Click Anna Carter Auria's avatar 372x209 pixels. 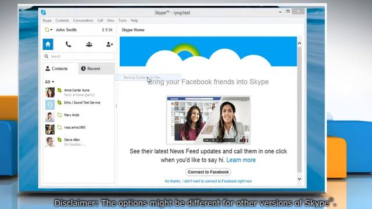[50, 92]
